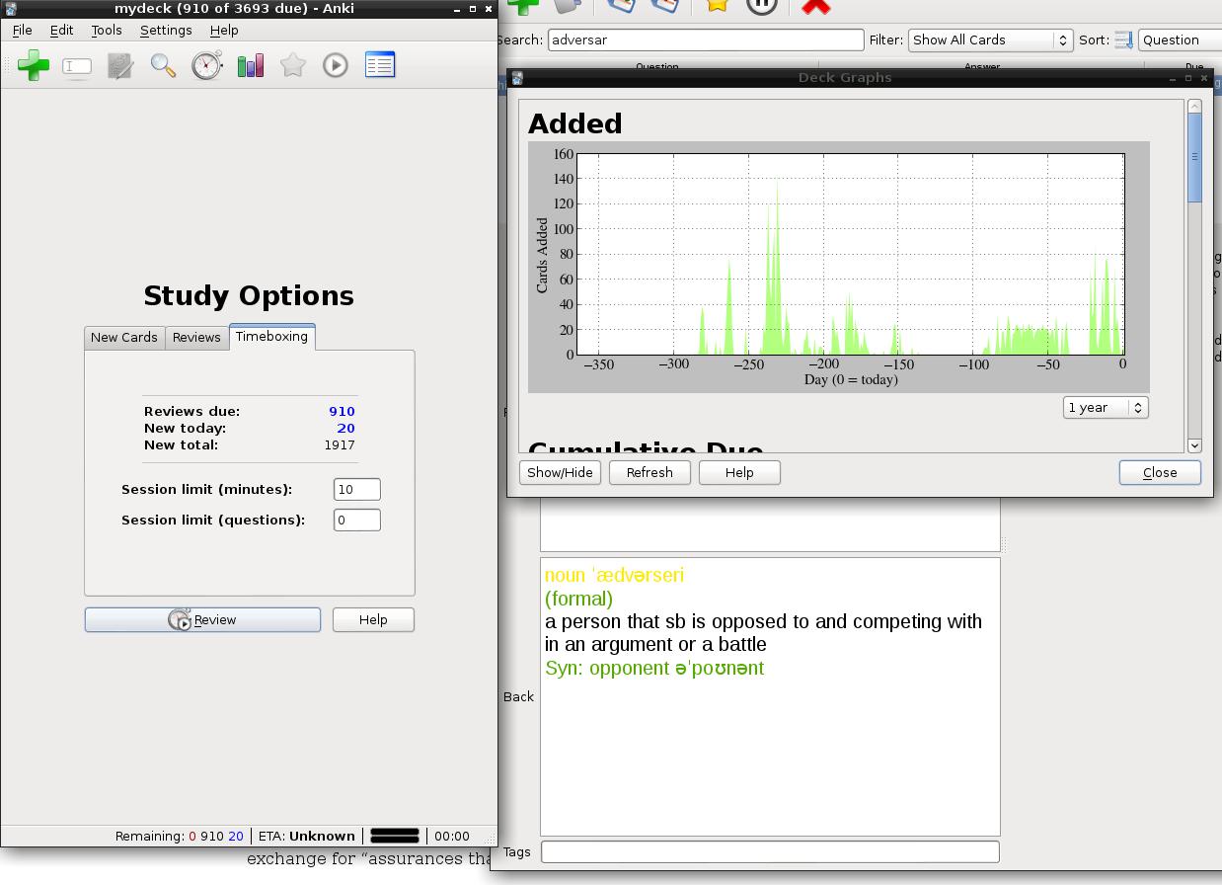Click the notepad with pencil toolbar icon
This screenshot has height=885, width=1222.
[120, 66]
